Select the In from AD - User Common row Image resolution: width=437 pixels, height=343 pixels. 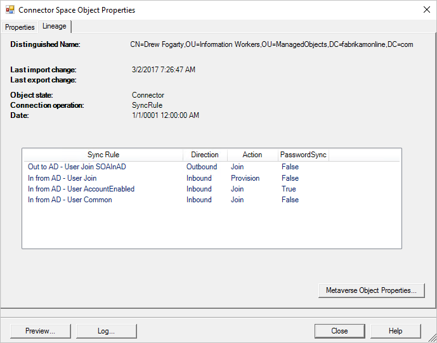click(70, 200)
